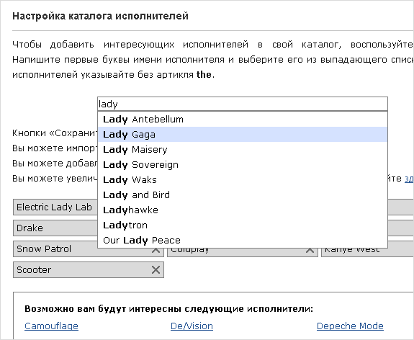Click the Snow Patrol tag label
The height and width of the screenshot is (340, 414).
(x=44, y=249)
